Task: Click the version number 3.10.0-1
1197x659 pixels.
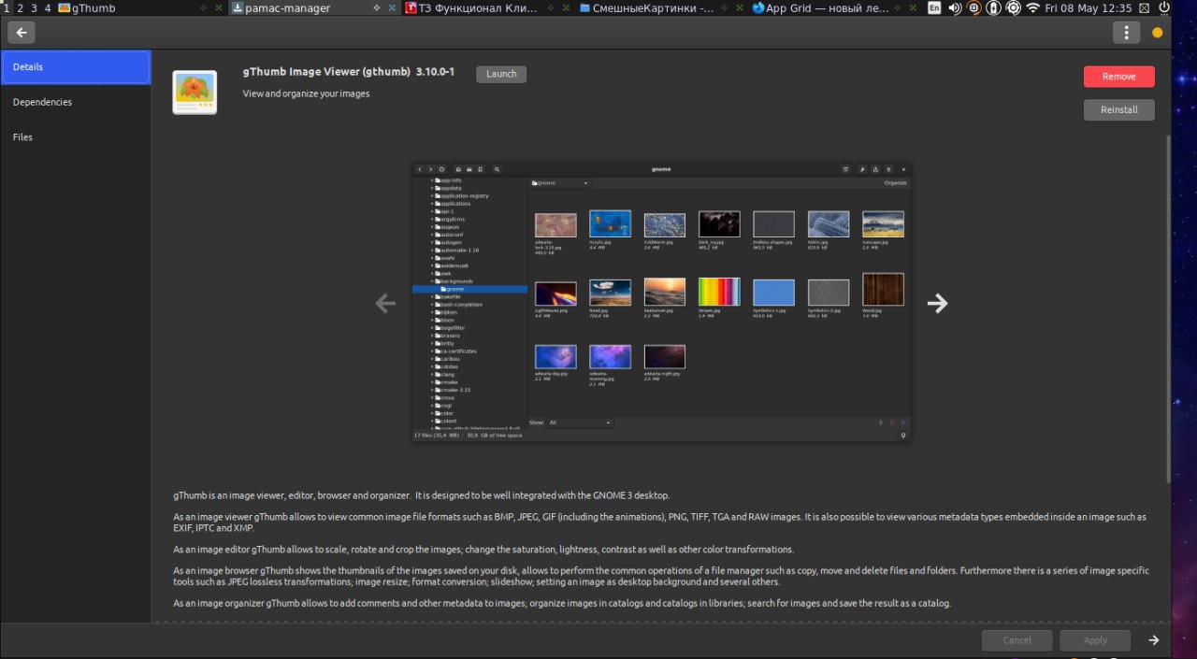Action: point(436,72)
